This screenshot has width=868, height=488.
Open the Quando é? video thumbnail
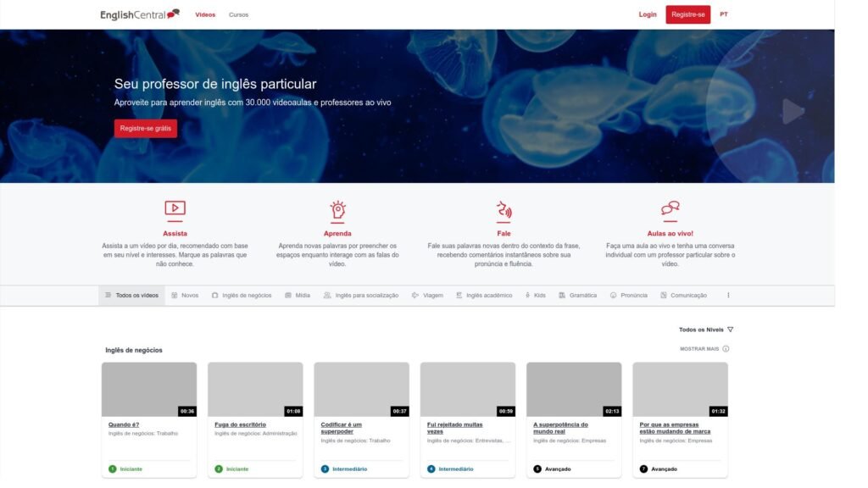coord(149,389)
